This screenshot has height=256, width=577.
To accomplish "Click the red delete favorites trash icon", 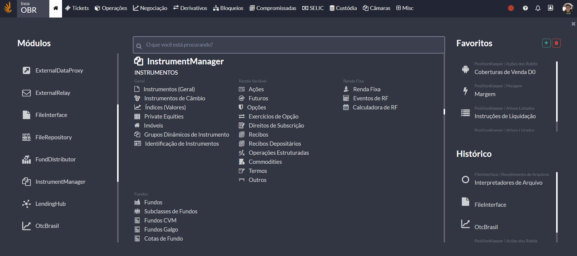I will pos(556,43).
